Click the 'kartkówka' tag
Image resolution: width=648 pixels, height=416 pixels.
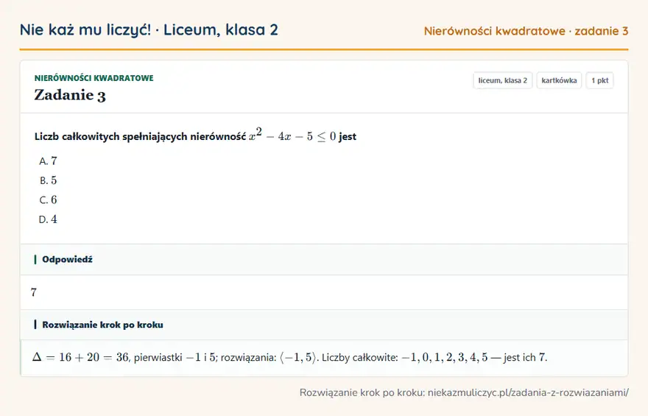tap(559, 80)
